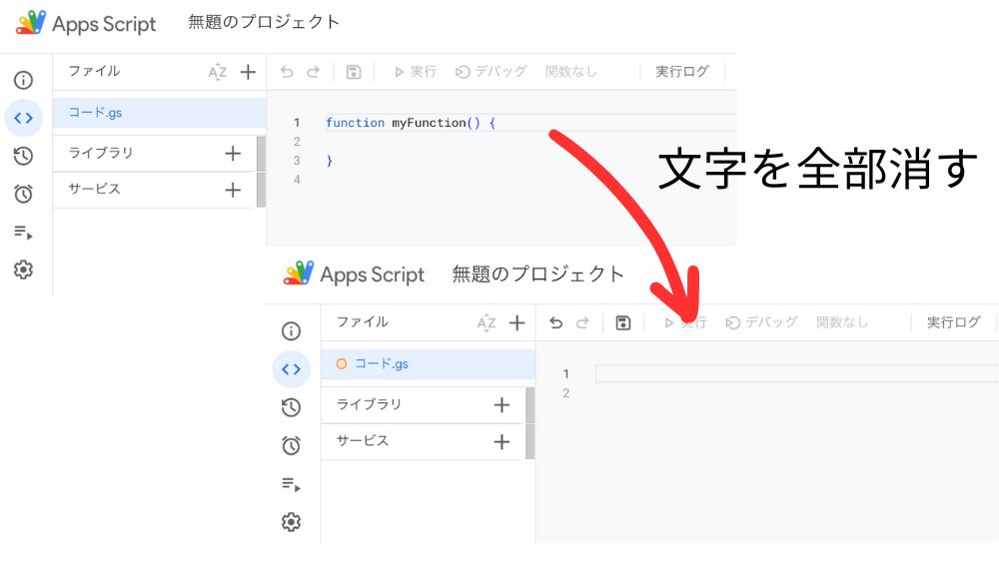Image resolution: width=999 pixels, height=561 pixels.
Task: Click 無題のプロジェクト title above the empty editor
Action: [537, 274]
